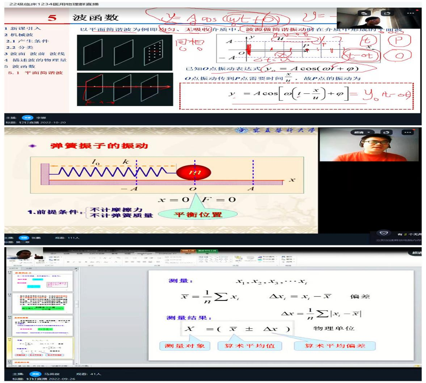Screen dimensions: 426x383
Task: Open quality dropdown in top stream video
Action: click(x=363, y=13)
